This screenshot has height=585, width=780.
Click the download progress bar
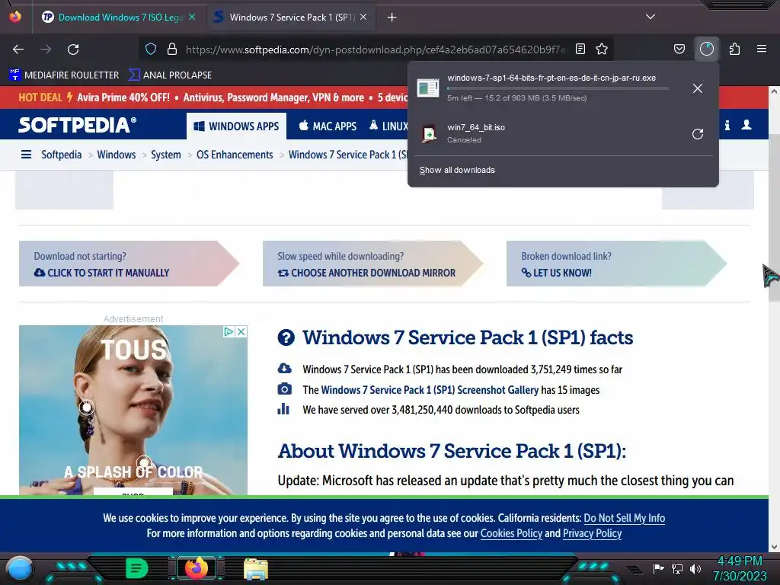pyautogui.click(x=557, y=88)
